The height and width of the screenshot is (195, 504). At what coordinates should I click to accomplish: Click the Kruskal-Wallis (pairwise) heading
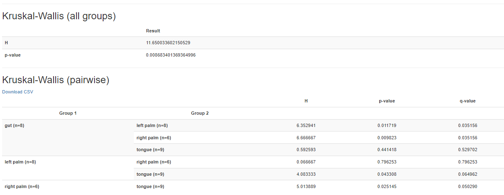click(x=56, y=80)
